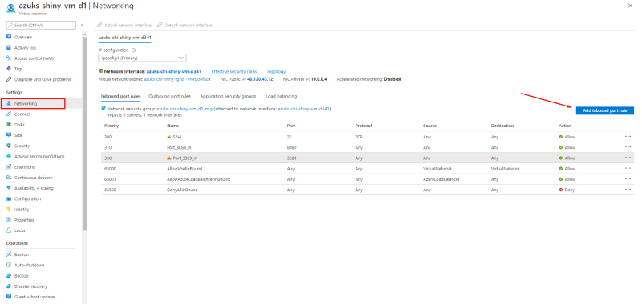The image size is (642, 304).
Task: Open more options for DenyAllInBound rule
Action: tap(628, 190)
